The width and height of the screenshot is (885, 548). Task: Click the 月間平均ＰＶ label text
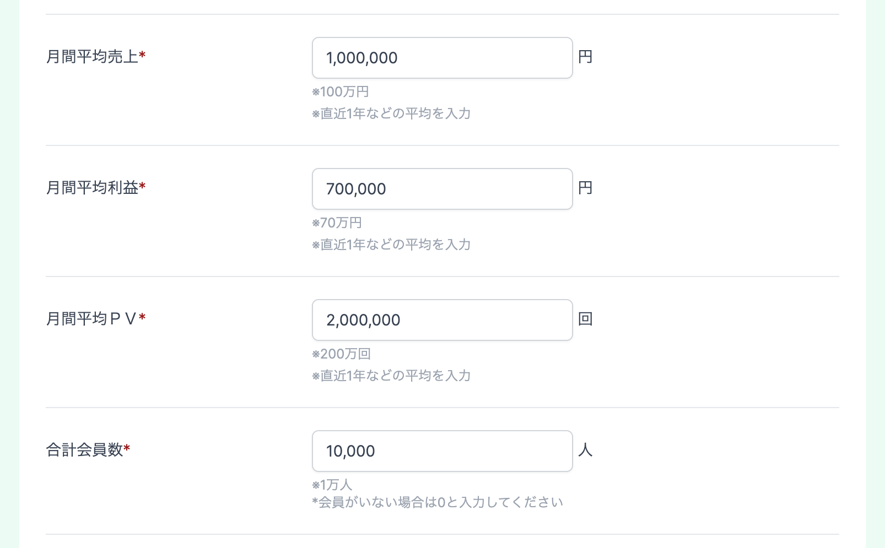(91, 318)
